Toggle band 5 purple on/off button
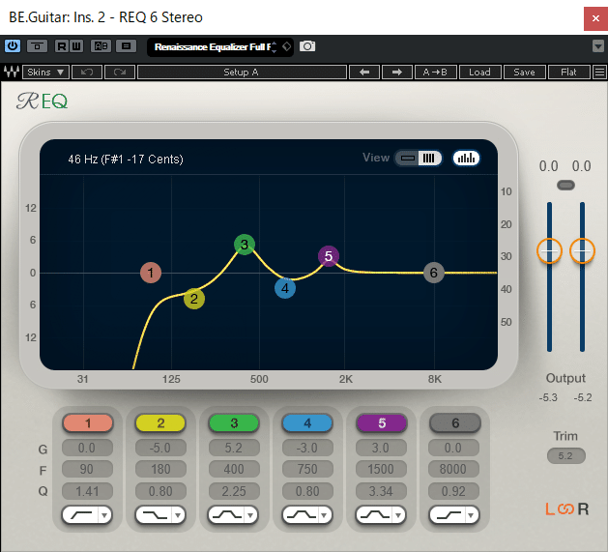608x552 pixels. [x=382, y=422]
